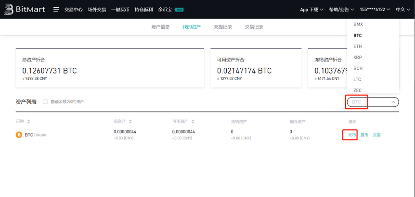Toggle 隐藏余额为0的资产 checkbox
The image size is (415, 197).
(45, 102)
